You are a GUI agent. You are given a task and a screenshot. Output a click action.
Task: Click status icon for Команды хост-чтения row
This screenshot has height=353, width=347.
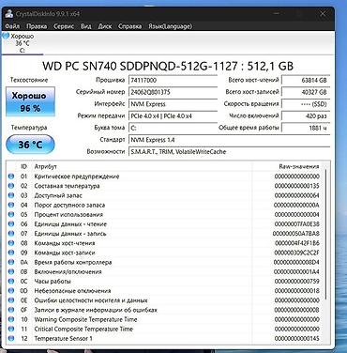11,243
